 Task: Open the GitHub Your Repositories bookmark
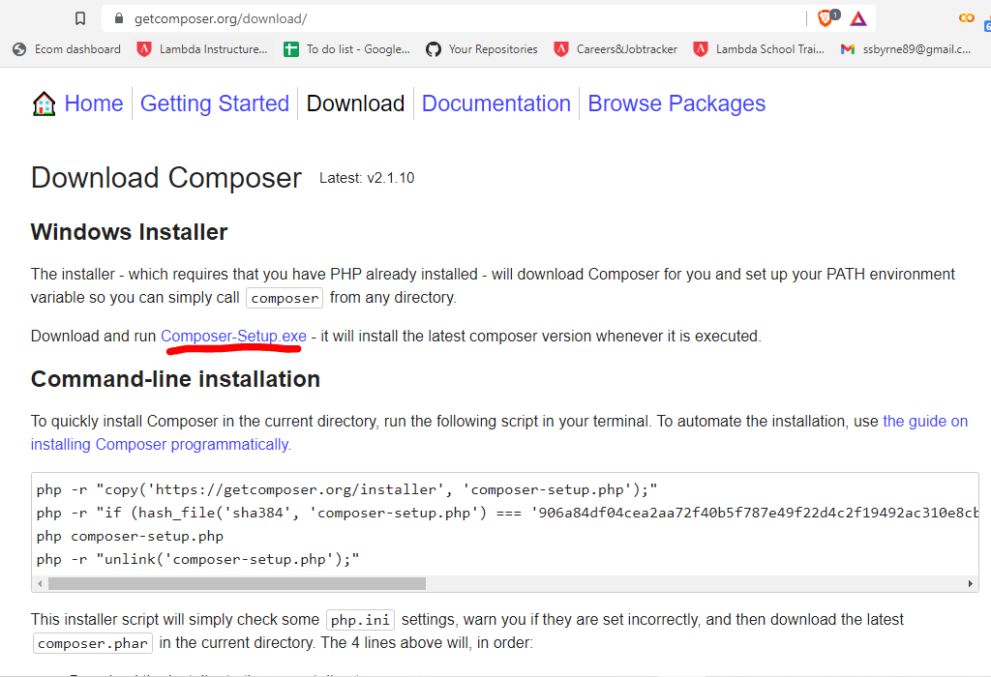(482, 49)
